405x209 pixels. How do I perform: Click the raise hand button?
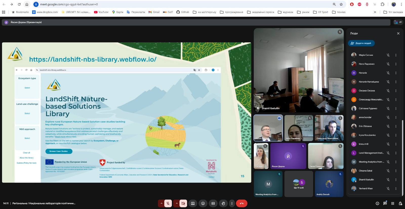pyautogui.click(x=223, y=203)
